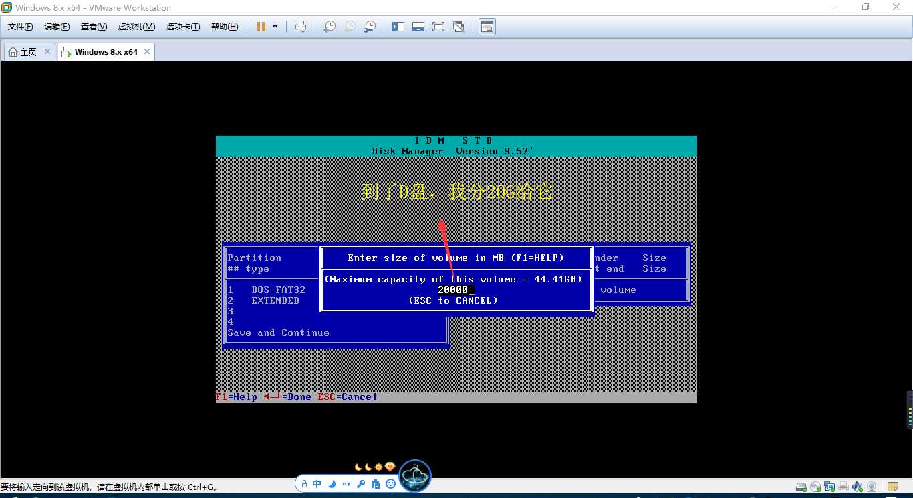The height and width of the screenshot is (498, 913).
Task: Take a snapshot of the virtual machine
Action: click(x=330, y=27)
